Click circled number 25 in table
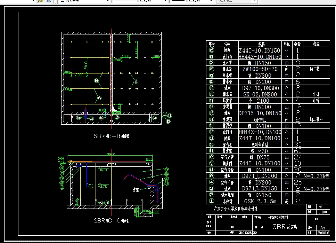This screenshot has width=336, height=243. 212,50
